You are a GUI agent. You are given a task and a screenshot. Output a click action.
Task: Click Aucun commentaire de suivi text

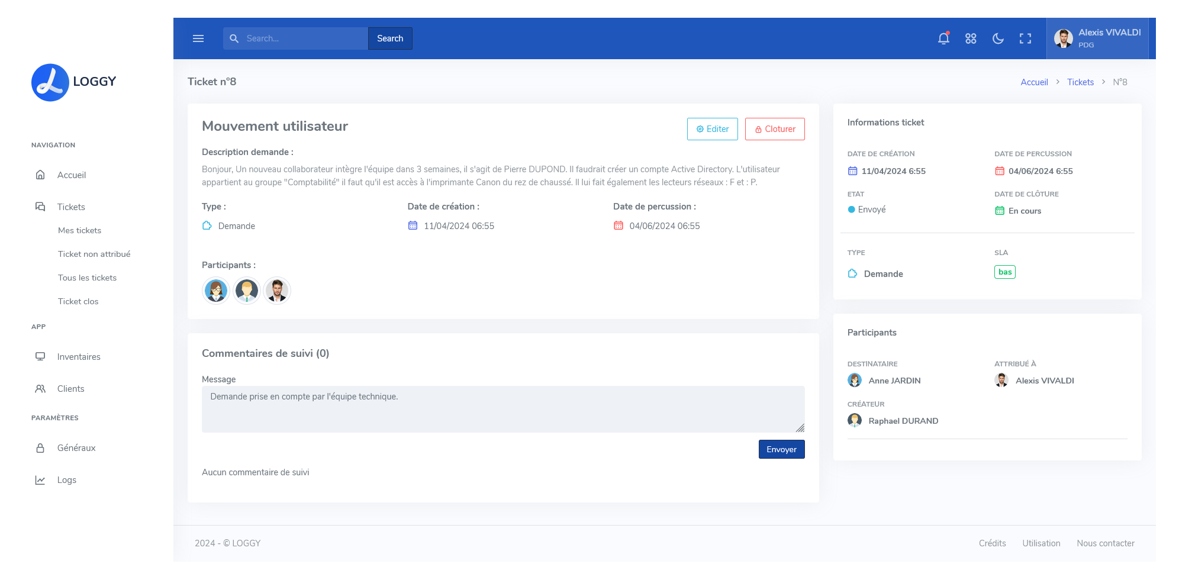[x=255, y=472]
